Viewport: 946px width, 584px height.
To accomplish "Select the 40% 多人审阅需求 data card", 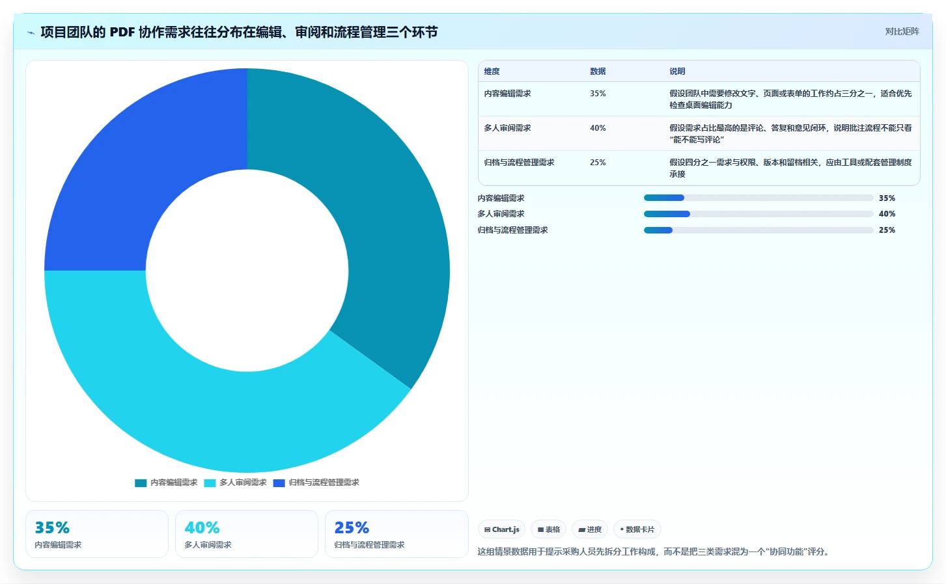I will click(247, 534).
